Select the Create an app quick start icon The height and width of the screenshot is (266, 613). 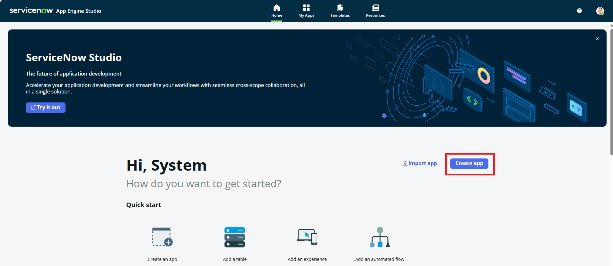pyautogui.click(x=162, y=237)
